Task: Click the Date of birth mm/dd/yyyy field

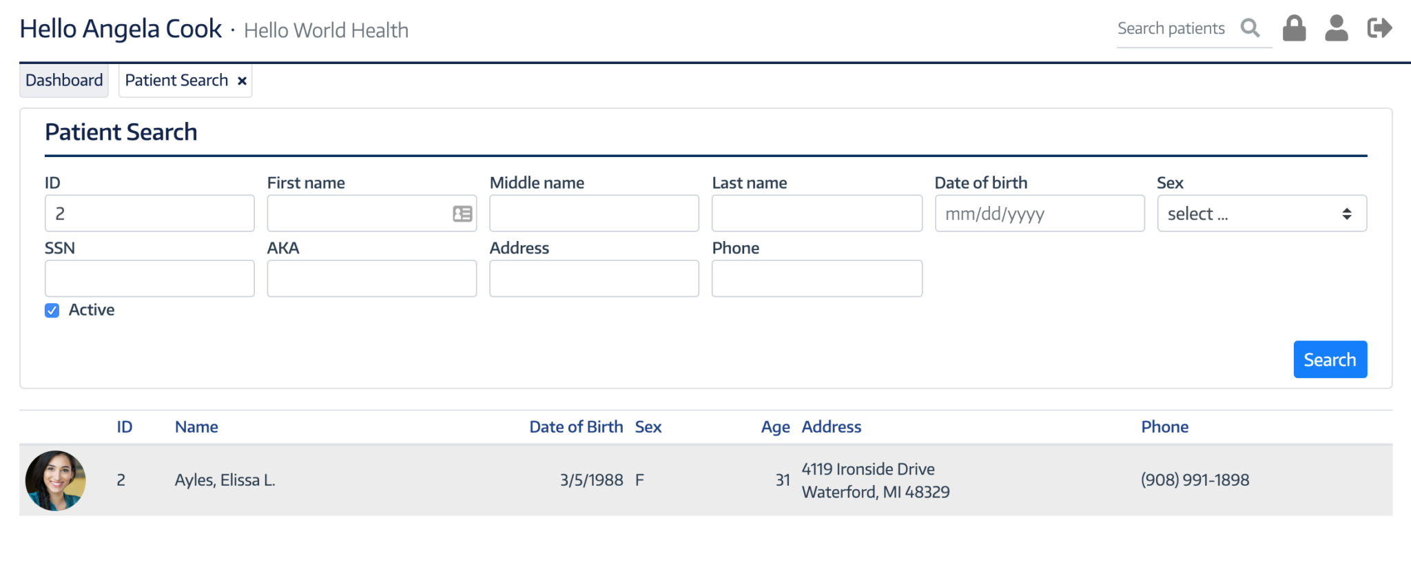Action: (x=1039, y=214)
